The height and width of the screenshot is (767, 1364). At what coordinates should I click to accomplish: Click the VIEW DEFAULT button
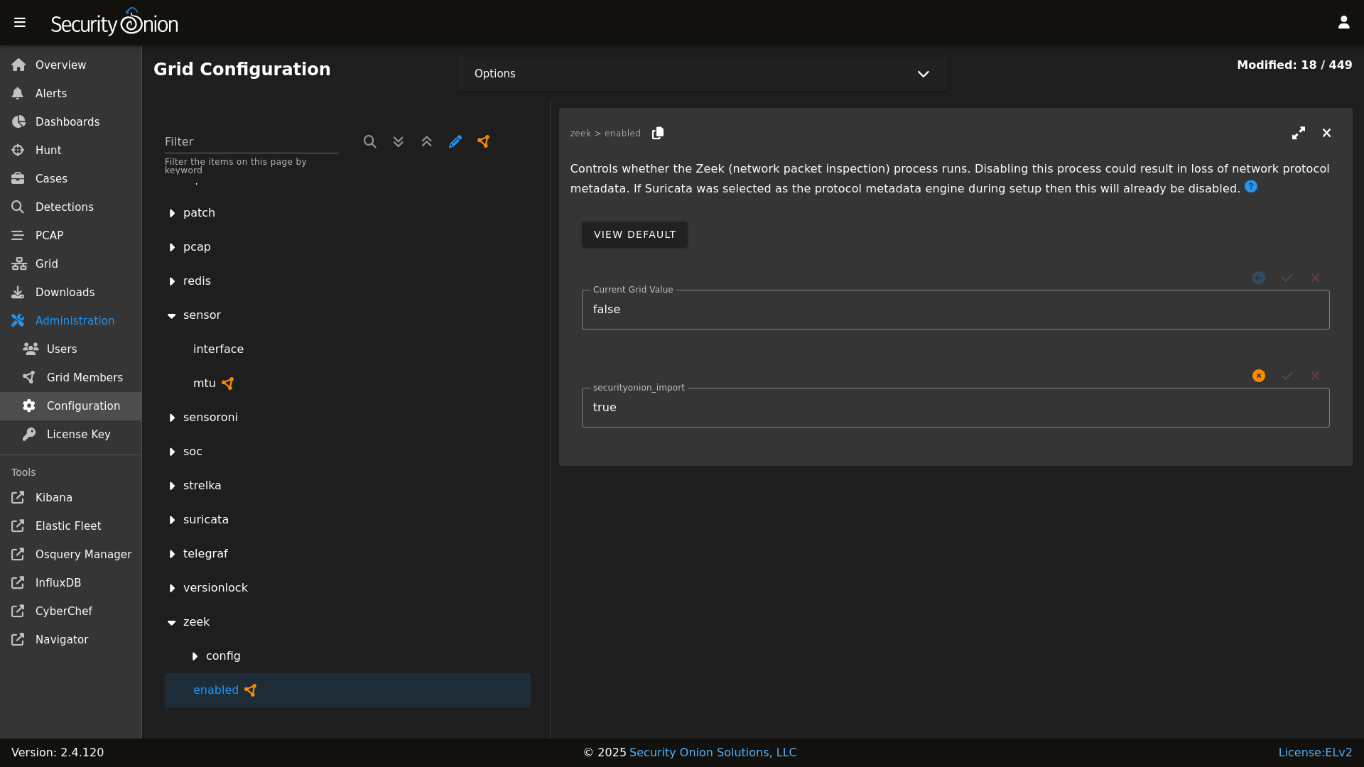pyautogui.click(x=634, y=234)
